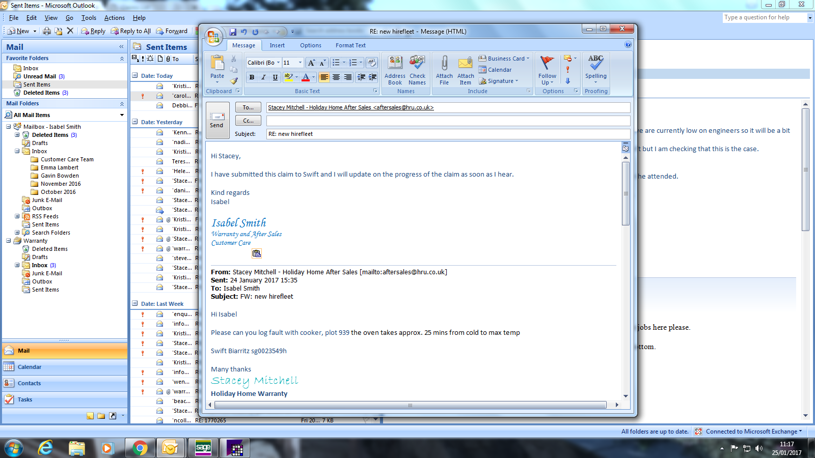Open font size dropdown
The width and height of the screenshot is (815, 458).
click(x=300, y=63)
